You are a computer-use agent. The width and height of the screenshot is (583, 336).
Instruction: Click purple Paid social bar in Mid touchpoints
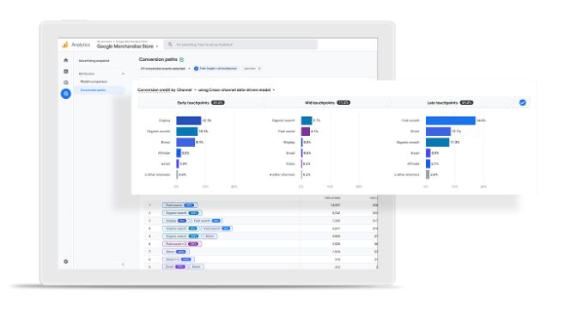point(306,131)
